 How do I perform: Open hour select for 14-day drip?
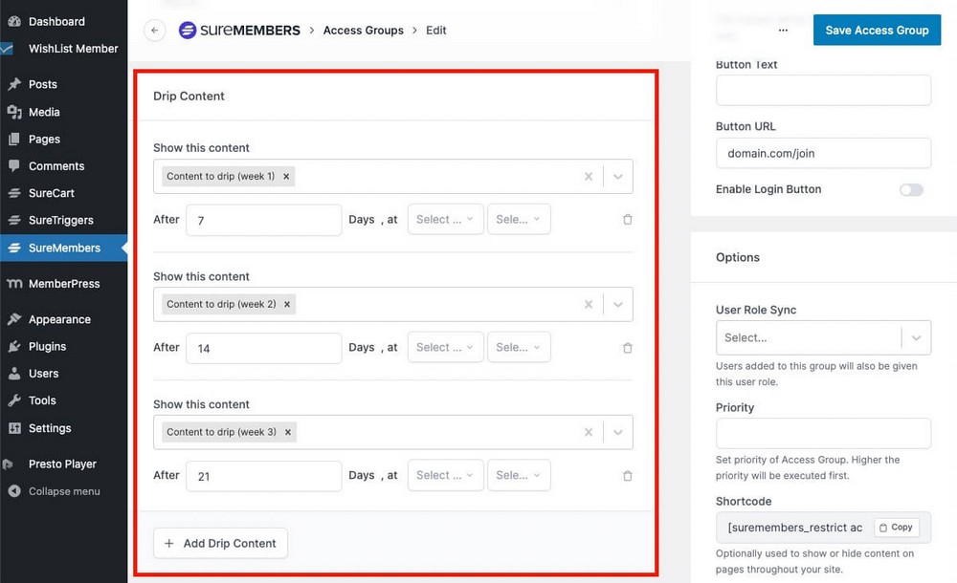pos(445,347)
